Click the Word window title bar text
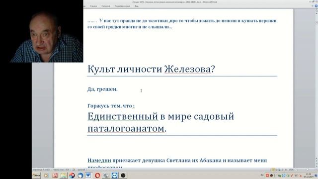Image resolution: width=318 pixels, height=179 pixels. 174,2
